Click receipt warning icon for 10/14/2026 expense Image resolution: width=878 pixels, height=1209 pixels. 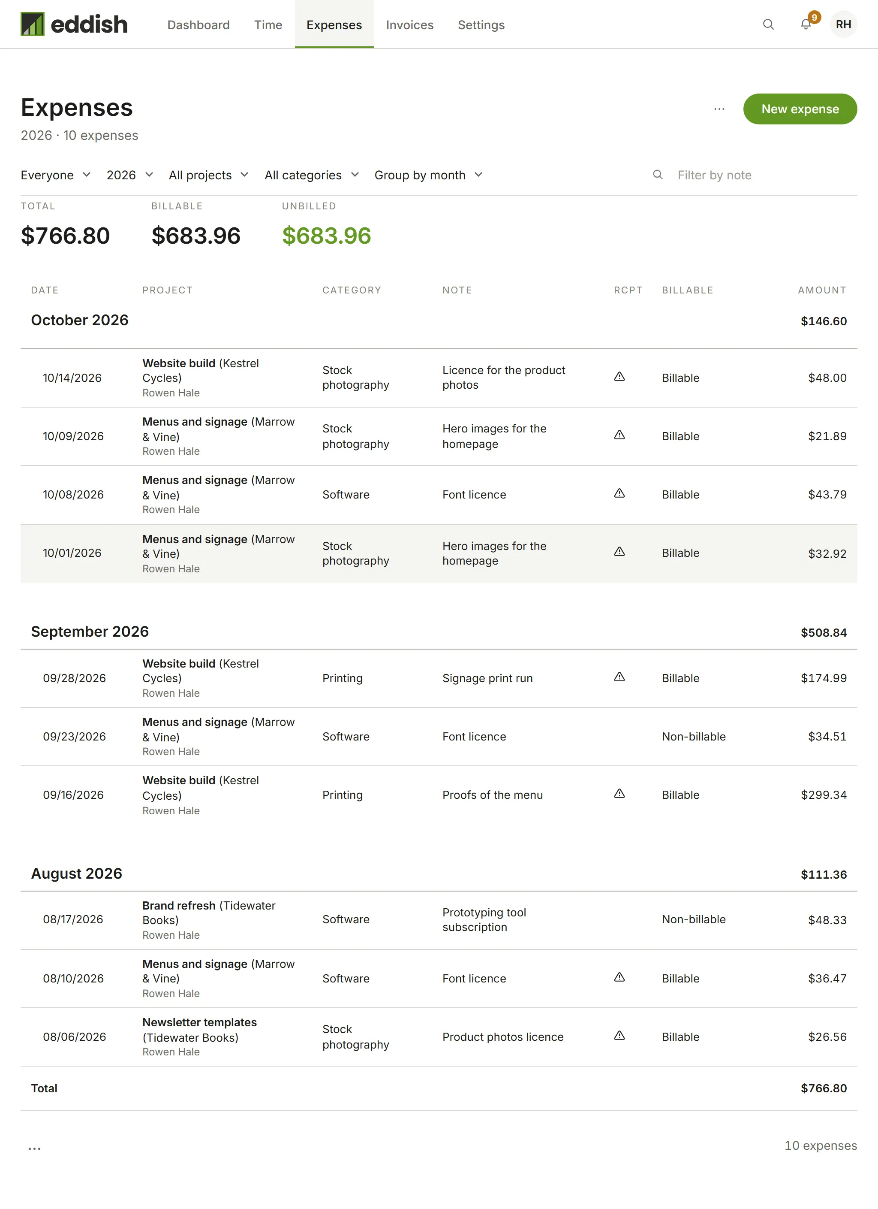pos(619,377)
